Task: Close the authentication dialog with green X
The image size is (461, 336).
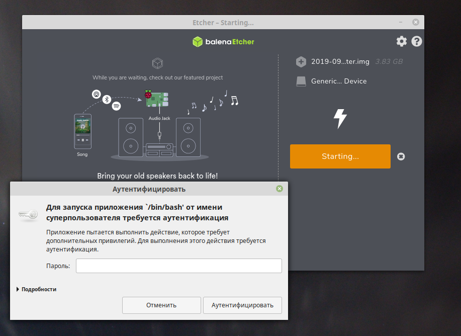Action: [x=280, y=189]
